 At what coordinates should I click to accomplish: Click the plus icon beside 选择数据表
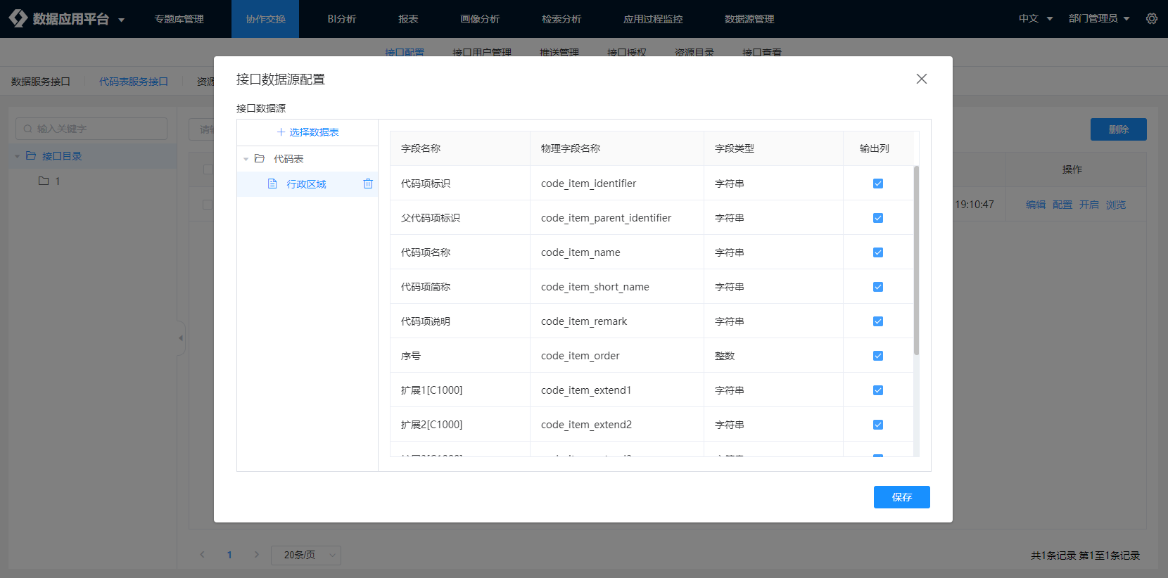281,132
